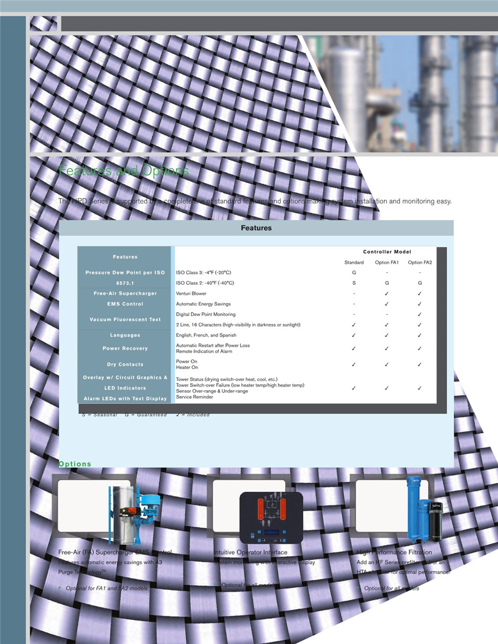498x644 pixels.
Task: Click Languages row checkmark under Standard column
Action: pyautogui.click(x=353, y=335)
